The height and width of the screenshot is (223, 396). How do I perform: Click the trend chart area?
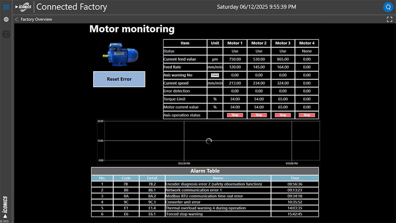(208, 141)
